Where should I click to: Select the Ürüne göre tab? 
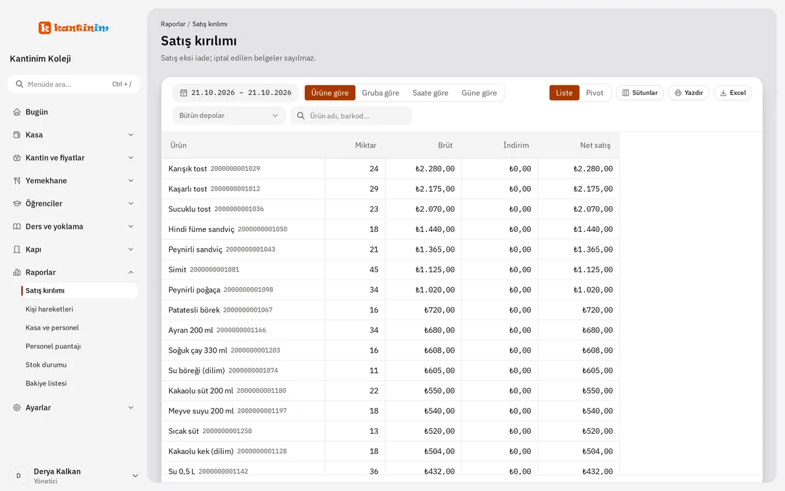coord(330,93)
